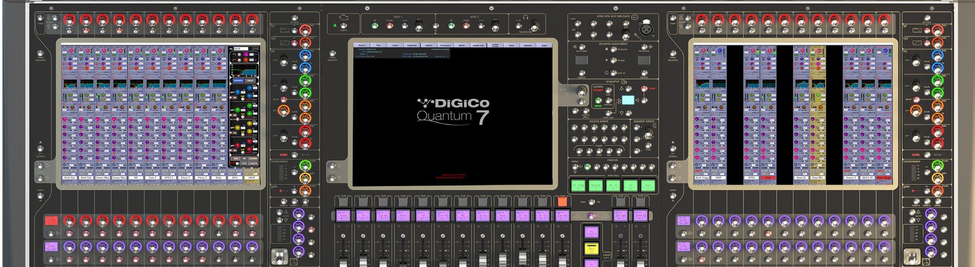Click EQ copy to on the left screen
This screenshot has width=975, height=267.
point(253,163)
